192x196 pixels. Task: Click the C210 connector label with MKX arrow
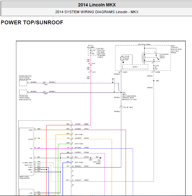tap(124, 107)
